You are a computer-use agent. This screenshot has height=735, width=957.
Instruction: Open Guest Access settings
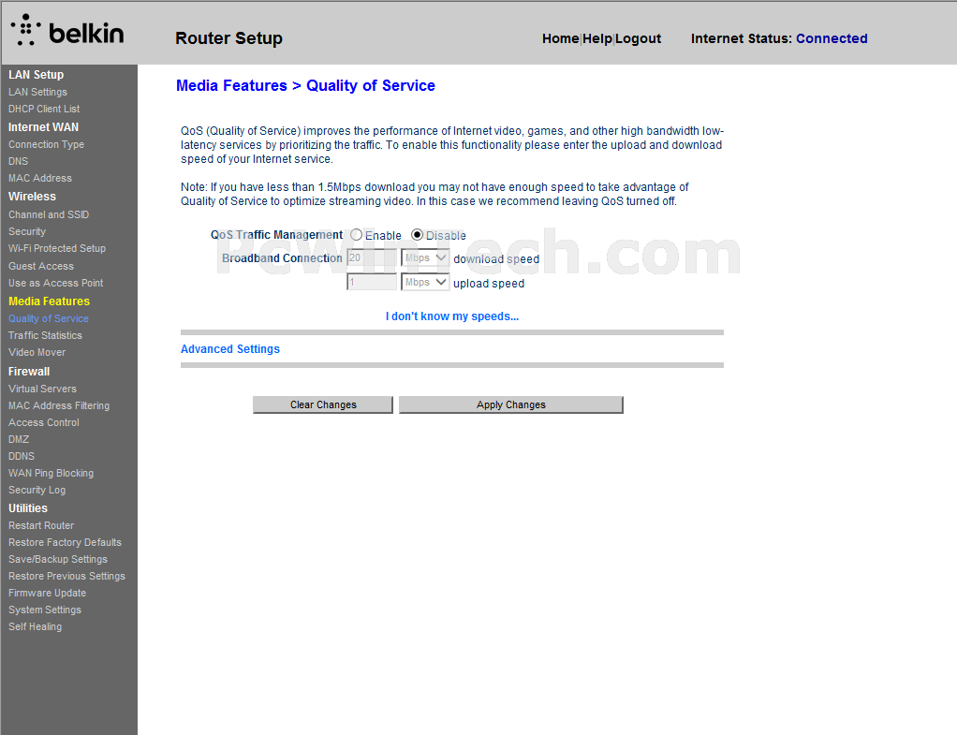(x=41, y=266)
